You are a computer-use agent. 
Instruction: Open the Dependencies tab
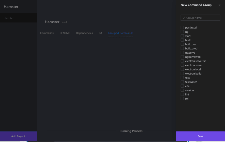click(84, 33)
